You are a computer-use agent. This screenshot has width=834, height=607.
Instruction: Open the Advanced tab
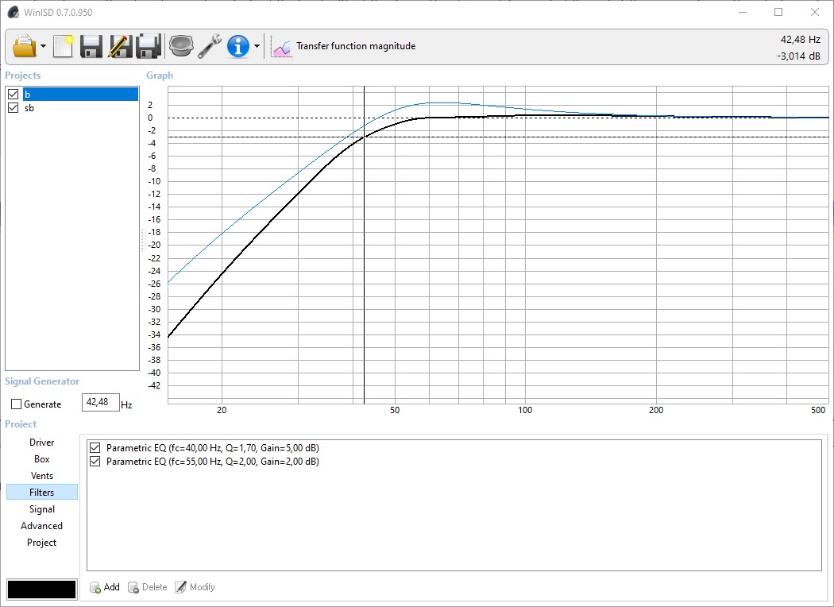pos(41,526)
